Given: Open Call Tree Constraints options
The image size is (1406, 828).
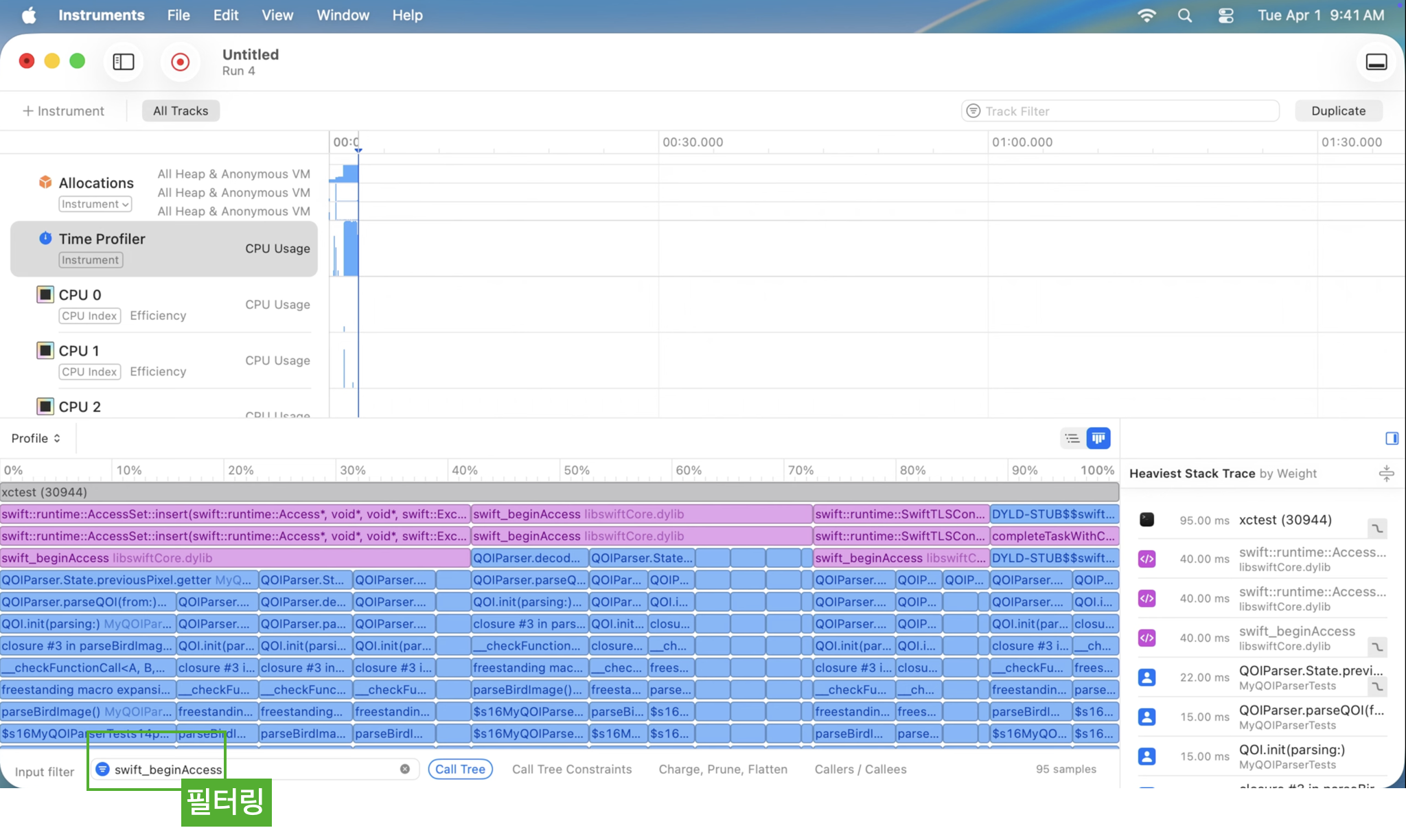Looking at the screenshot, I should point(571,769).
